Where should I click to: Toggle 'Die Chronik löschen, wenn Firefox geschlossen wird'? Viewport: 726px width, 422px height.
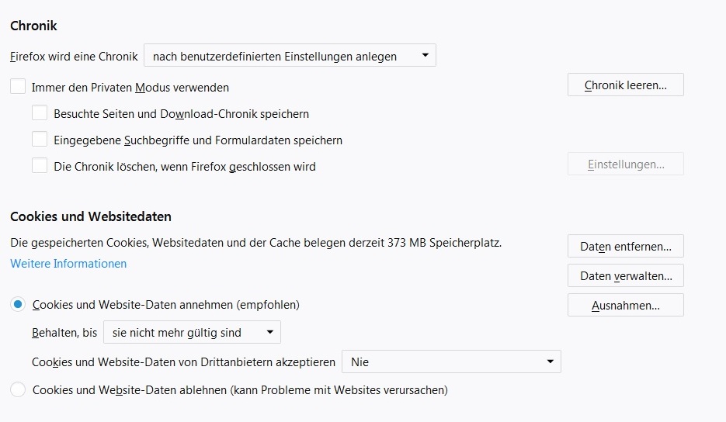40,166
